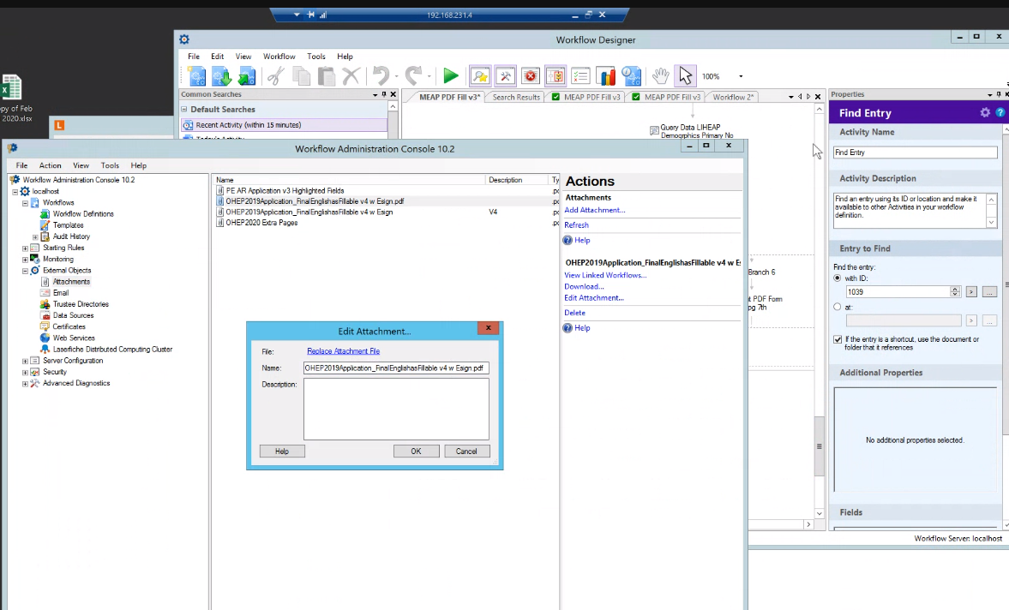The height and width of the screenshot is (610, 1009).
Task: Click the blue help icon in Find Entry header
Action: pyautogui.click(x=1000, y=112)
